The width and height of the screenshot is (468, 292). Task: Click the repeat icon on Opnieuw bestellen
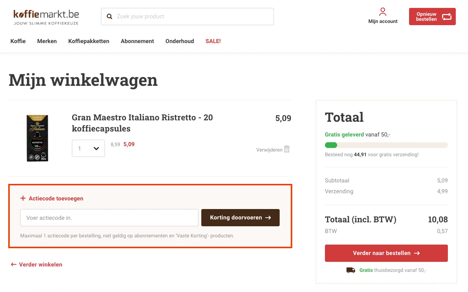point(446,17)
